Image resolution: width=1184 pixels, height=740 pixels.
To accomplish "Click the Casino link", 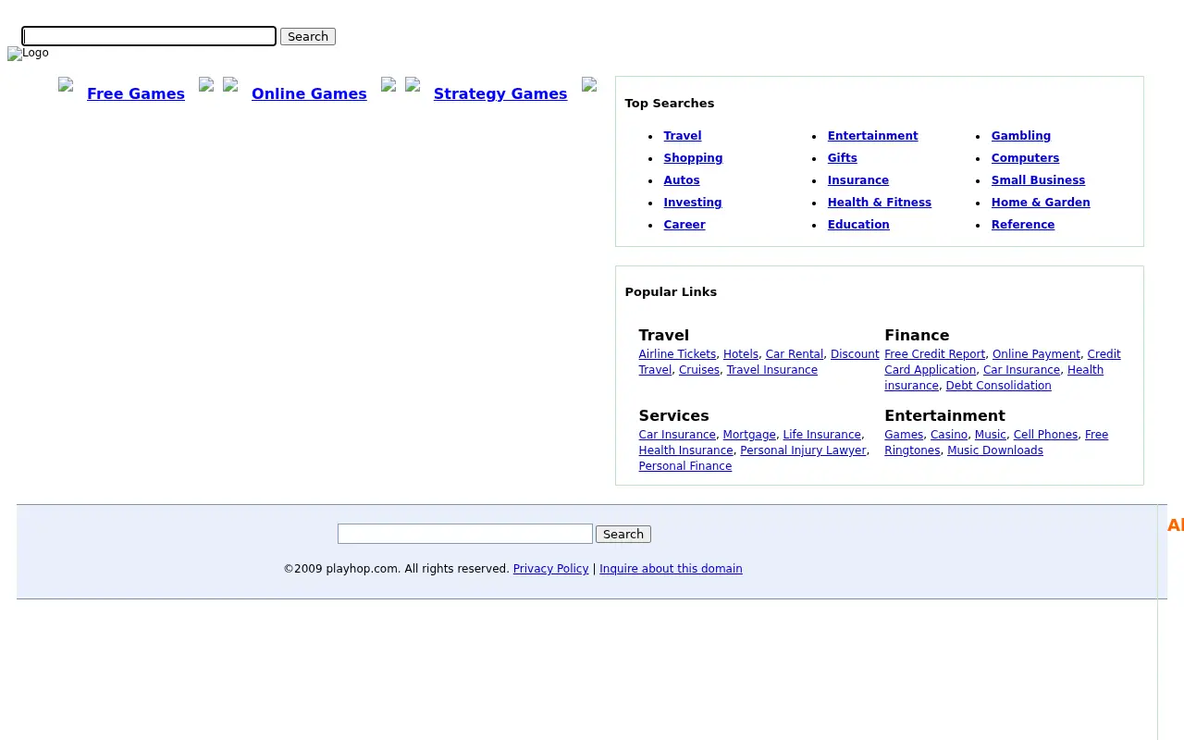I will 949,435.
